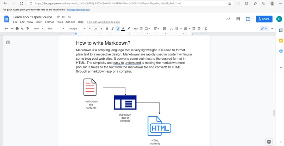The height and width of the screenshot is (146, 284).
Task: Open the activity dashboard trend icon
Action: 228,19
